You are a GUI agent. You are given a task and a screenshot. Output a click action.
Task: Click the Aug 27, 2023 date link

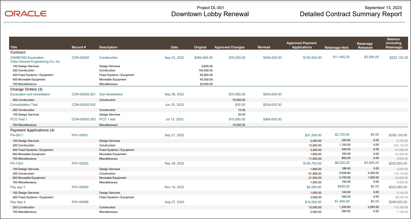[x=175, y=202]
